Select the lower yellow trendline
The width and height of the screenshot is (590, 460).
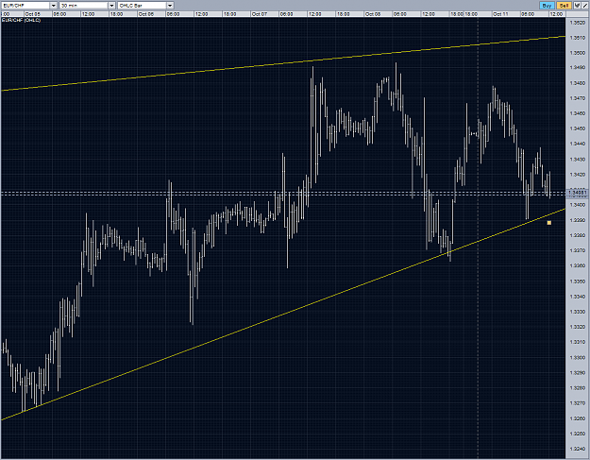click(283, 314)
